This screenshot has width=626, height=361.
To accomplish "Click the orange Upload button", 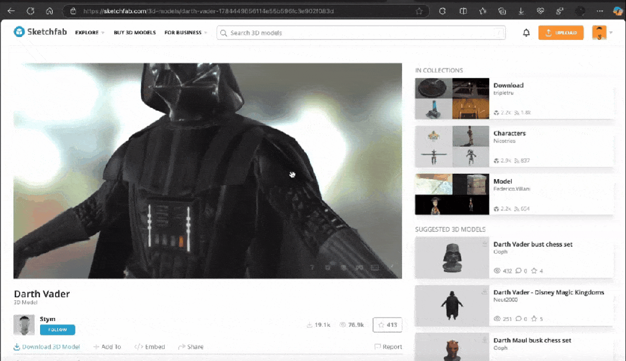I will click(560, 32).
